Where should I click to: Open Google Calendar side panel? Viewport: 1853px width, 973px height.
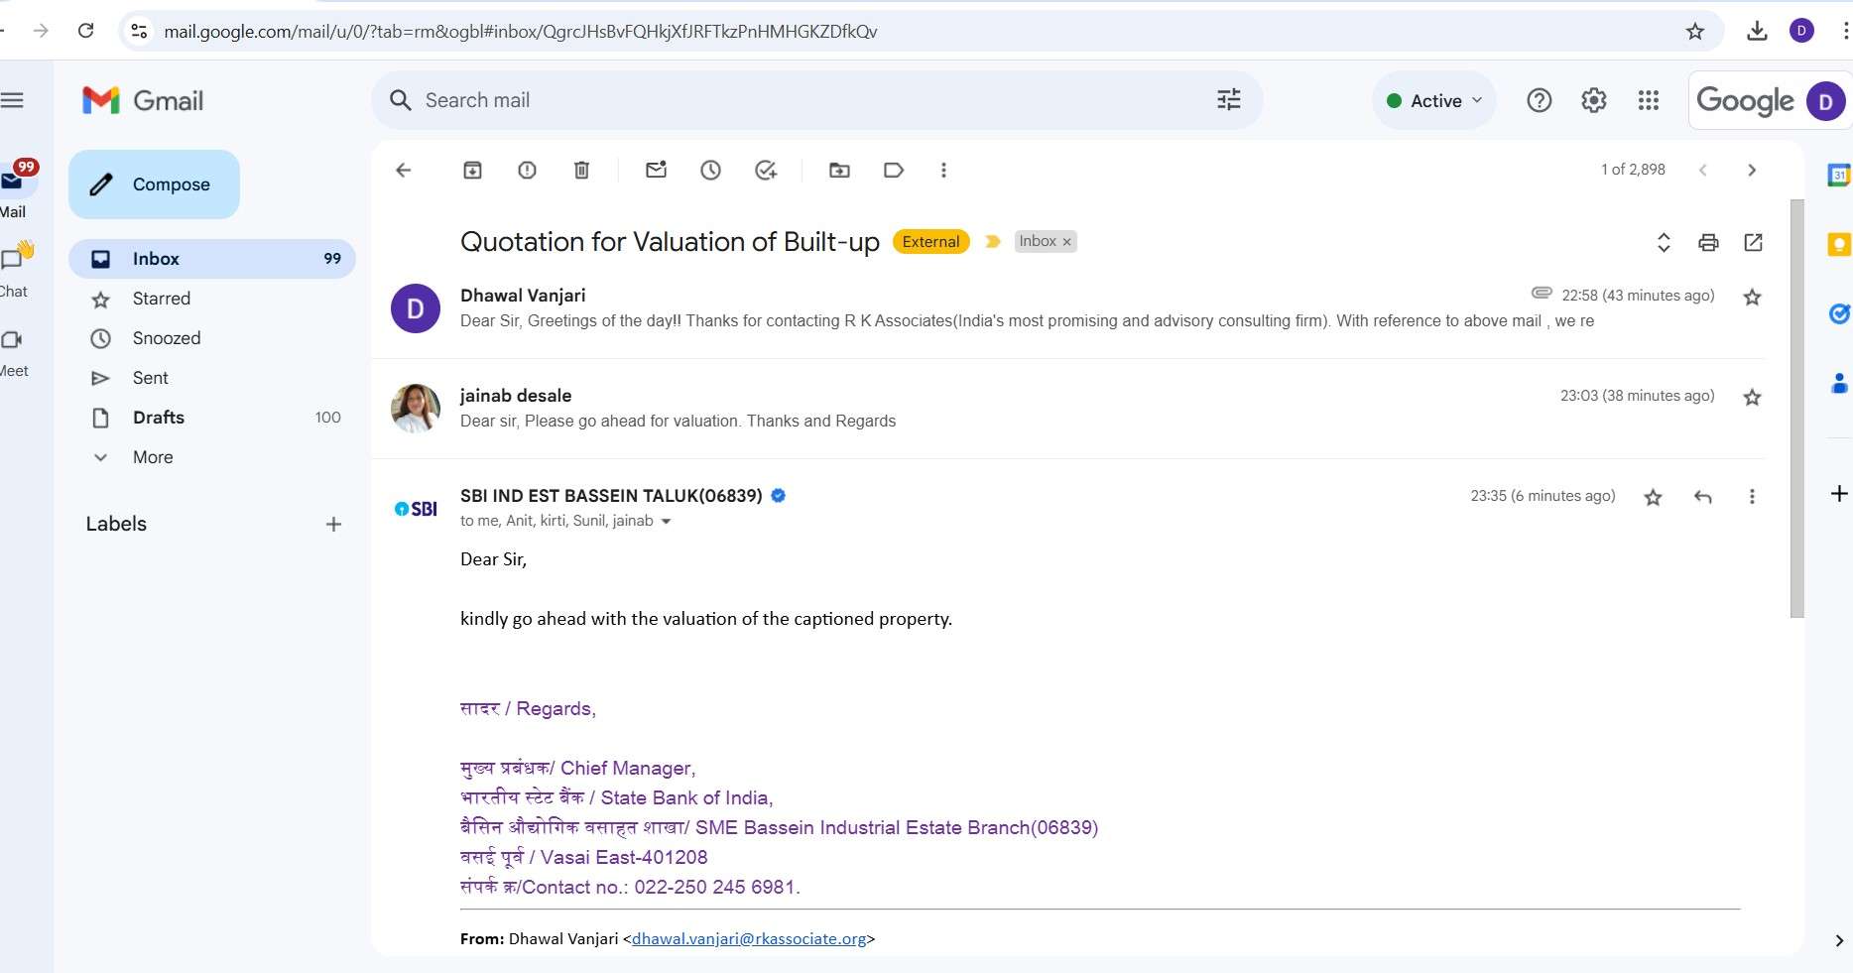1839,176
